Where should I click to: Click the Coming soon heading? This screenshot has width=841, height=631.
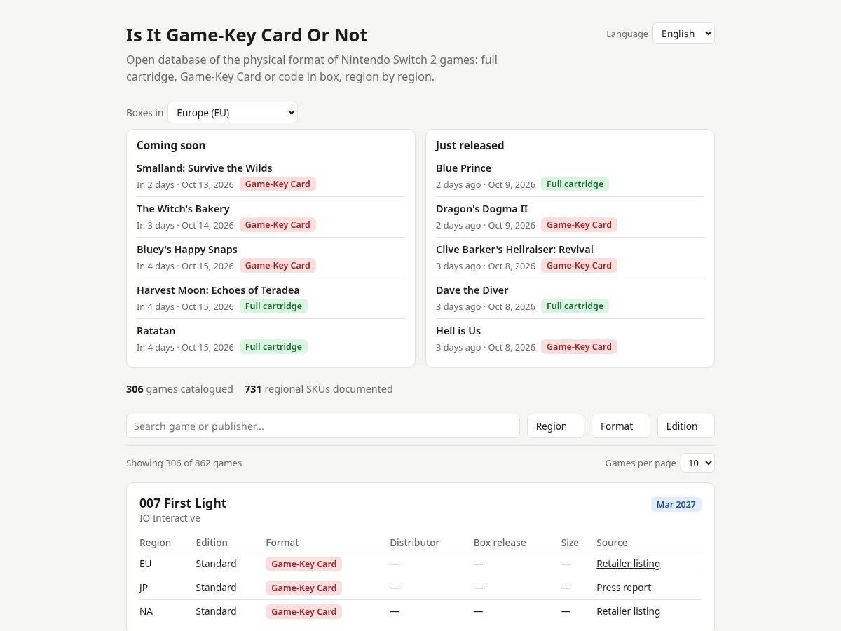[x=171, y=146]
